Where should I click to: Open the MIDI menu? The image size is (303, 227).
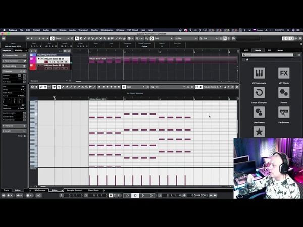pos(54,30)
